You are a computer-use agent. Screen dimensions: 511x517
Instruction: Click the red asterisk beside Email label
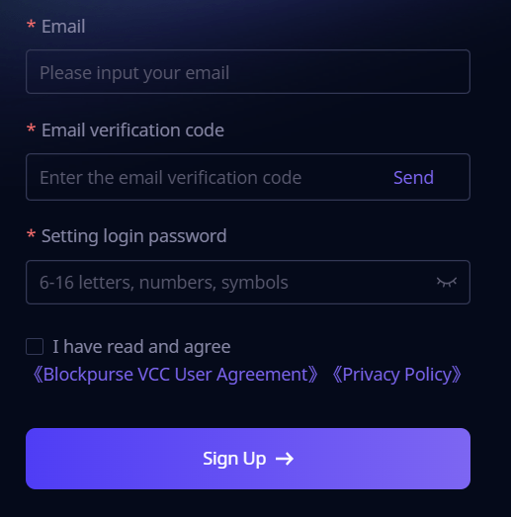(x=31, y=25)
